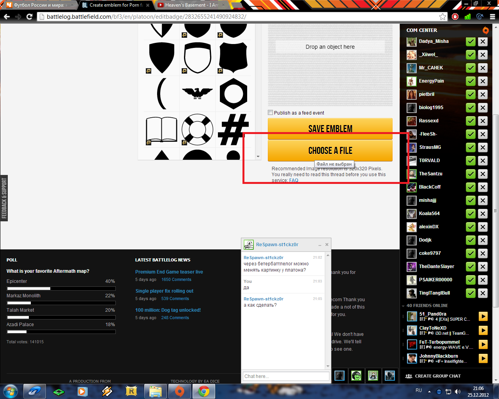
Task: Accept friend request from TheDanteSlayer
Action: 471,267
